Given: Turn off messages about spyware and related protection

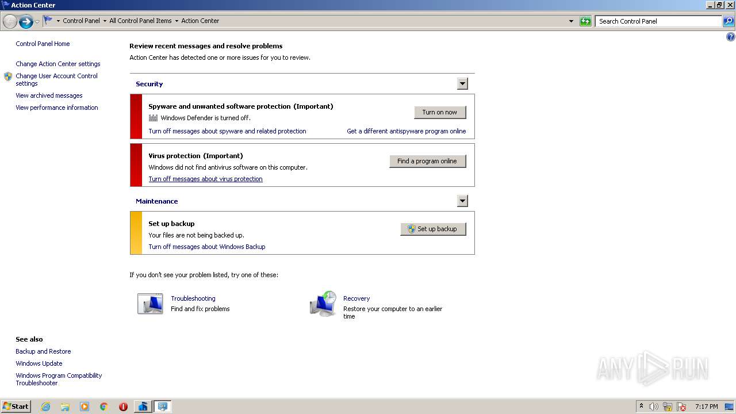Looking at the screenshot, I should coord(227,131).
